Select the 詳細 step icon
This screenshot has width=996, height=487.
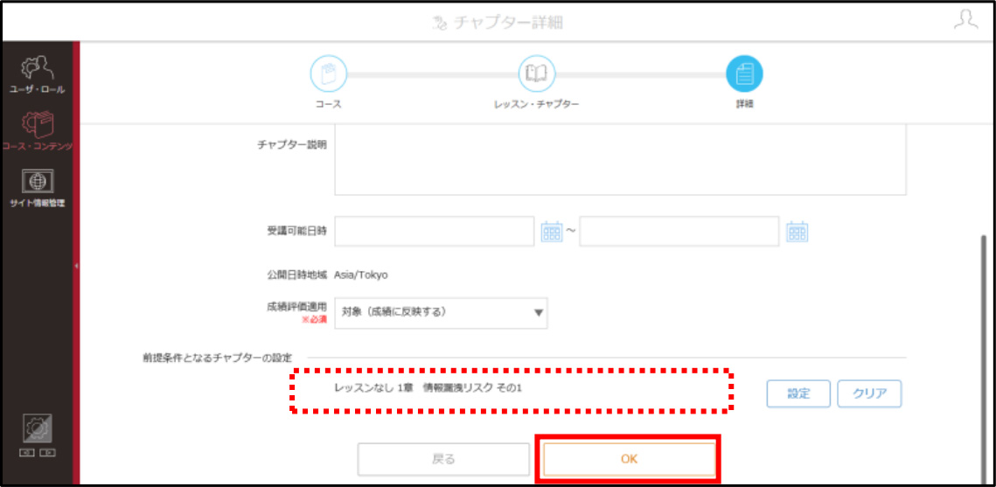click(744, 73)
